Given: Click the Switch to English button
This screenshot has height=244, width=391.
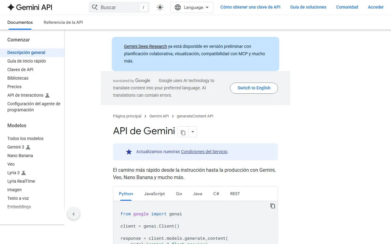Looking at the screenshot, I should 254,88.
